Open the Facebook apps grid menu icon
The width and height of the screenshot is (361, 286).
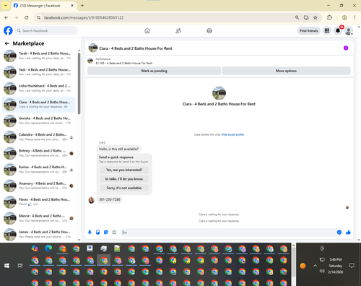(x=327, y=31)
